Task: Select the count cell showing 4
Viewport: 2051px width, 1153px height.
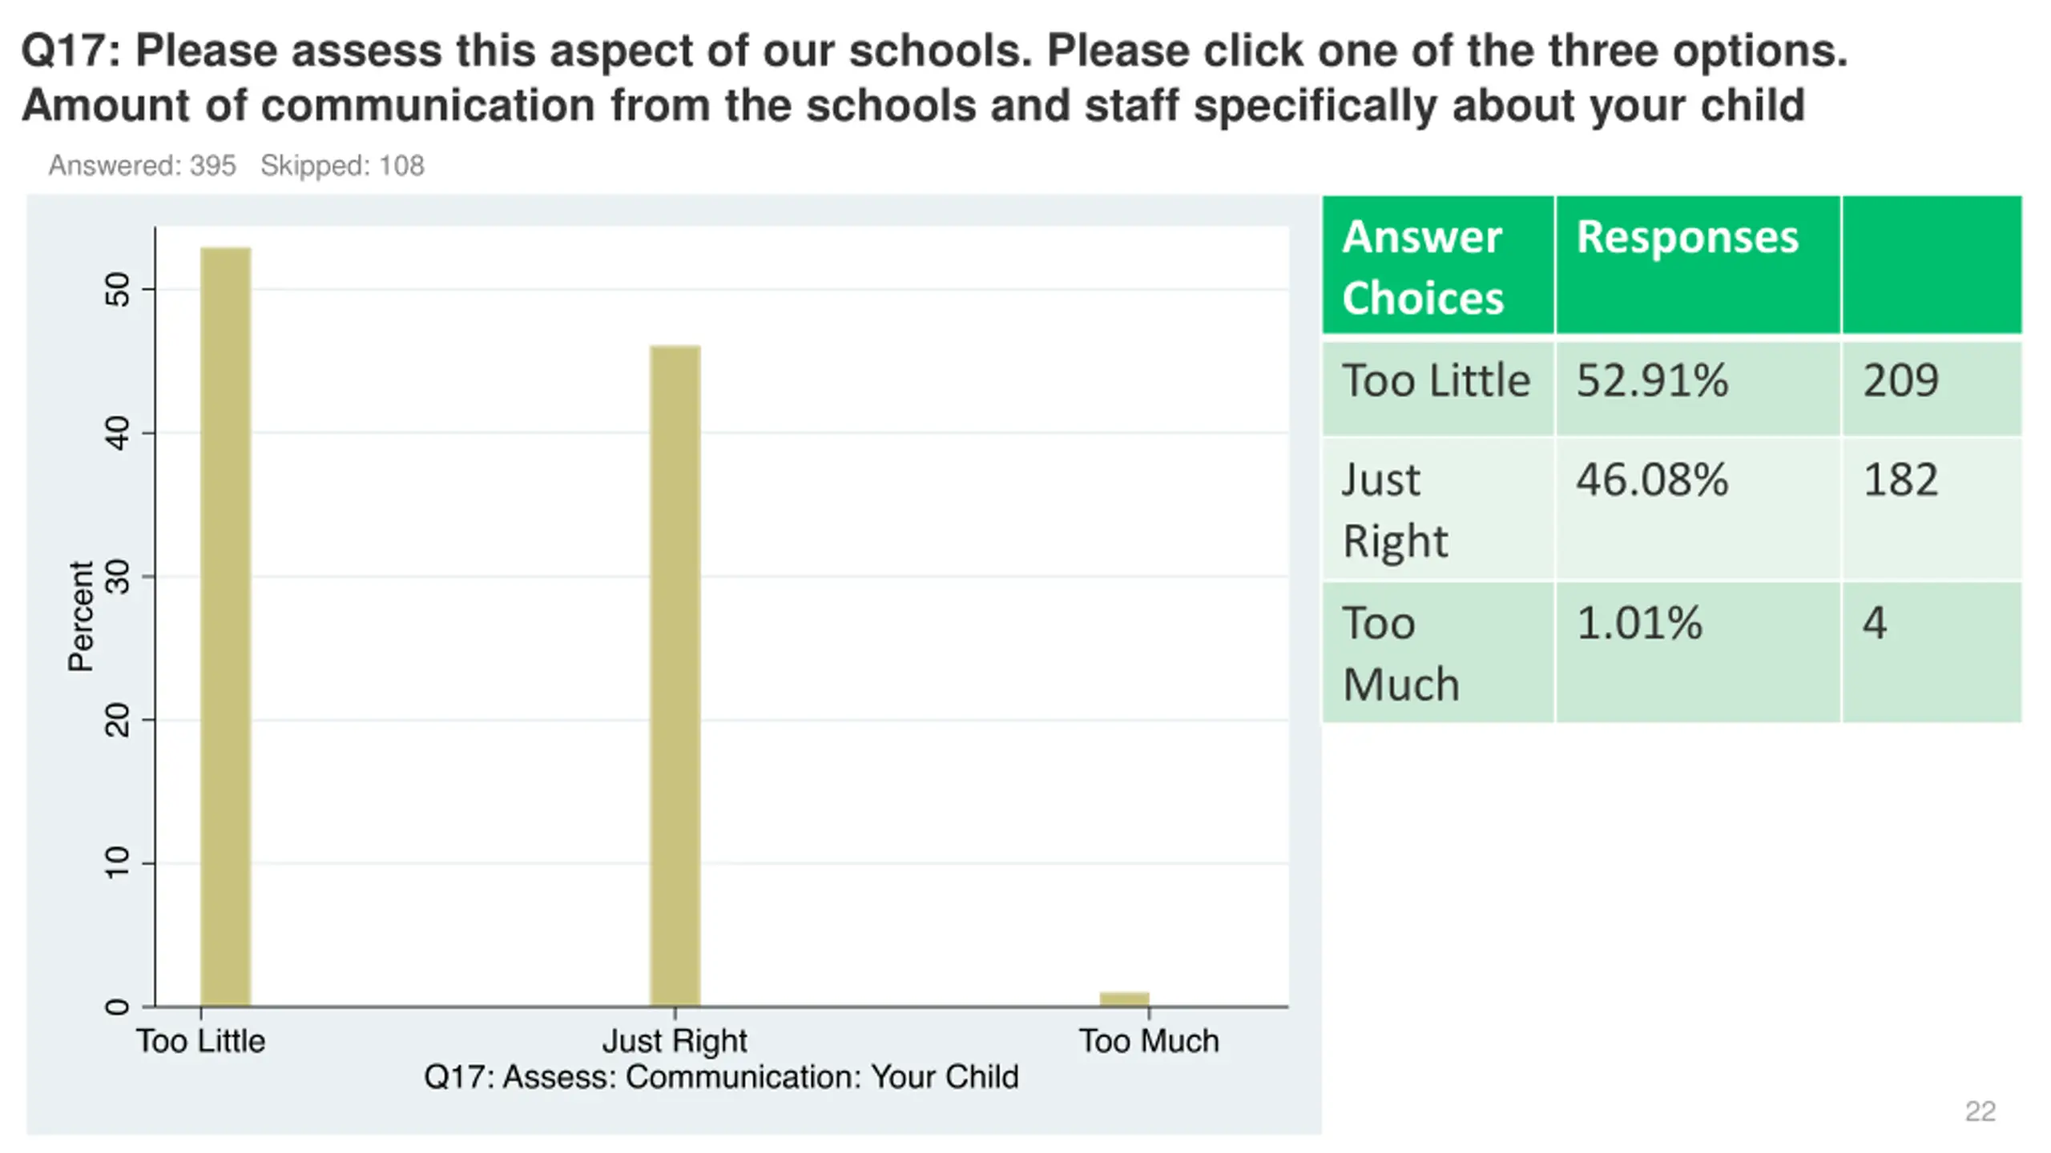Action: point(1932,653)
